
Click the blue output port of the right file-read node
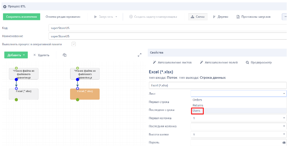coord(78,80)
